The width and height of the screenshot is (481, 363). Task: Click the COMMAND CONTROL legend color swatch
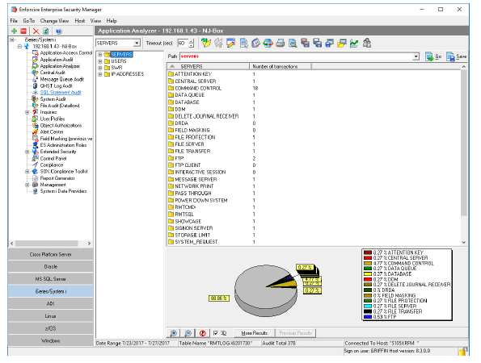(x=368, y=264)
